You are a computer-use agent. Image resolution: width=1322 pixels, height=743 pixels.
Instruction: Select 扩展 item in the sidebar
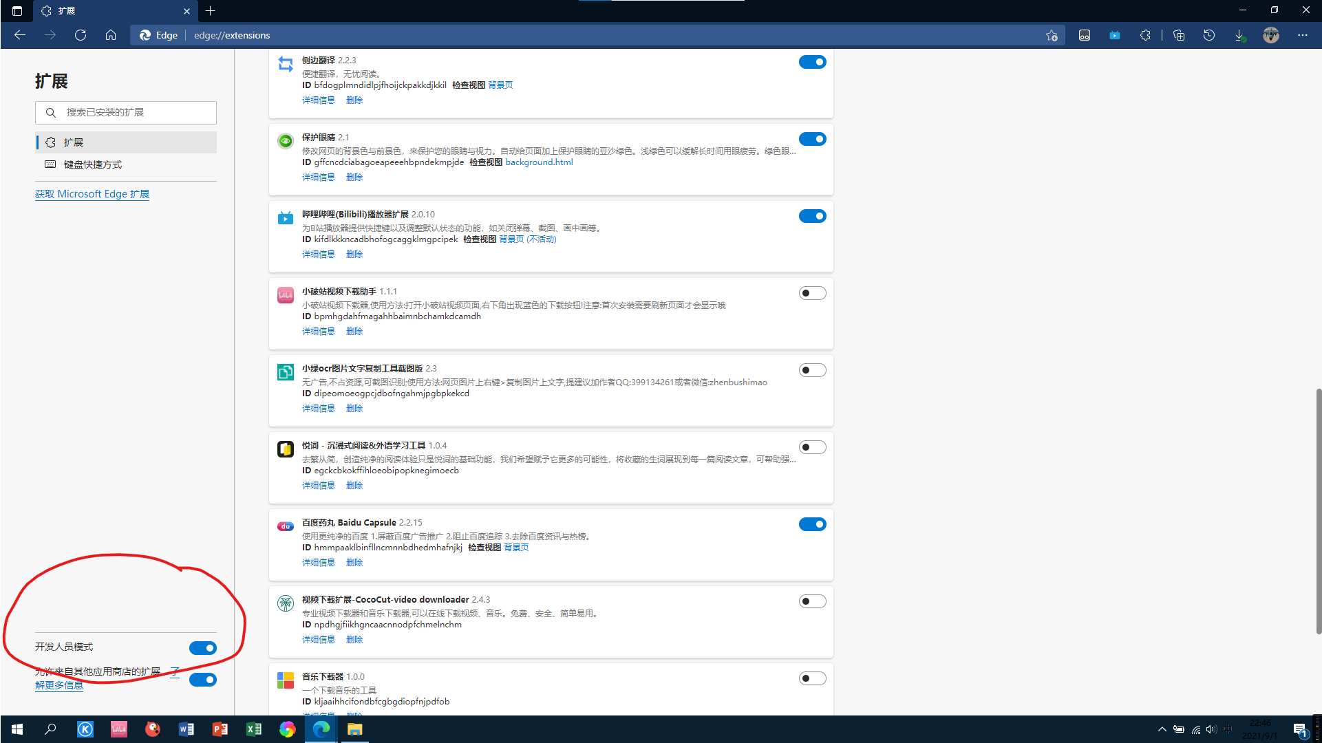[74, 142]
